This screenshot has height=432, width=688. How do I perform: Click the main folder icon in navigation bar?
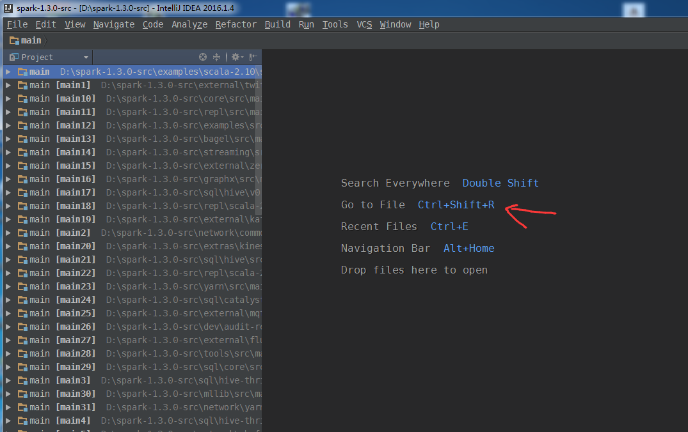(x=15, y=41)
